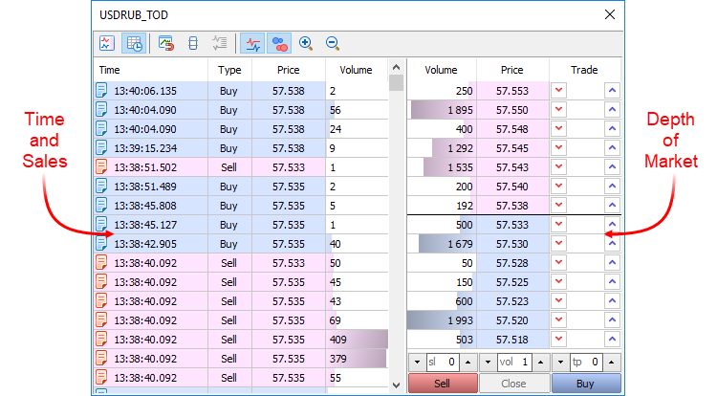The height and width of the screenshot is (396, 717).
Task: Click the red down arrow at price 57.530
Action: (x=559, y=243)
